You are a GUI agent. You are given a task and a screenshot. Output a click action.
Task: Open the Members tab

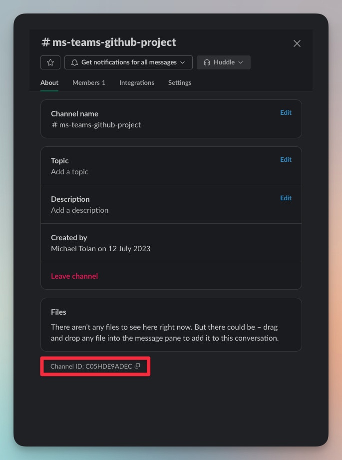click(88, 82)
